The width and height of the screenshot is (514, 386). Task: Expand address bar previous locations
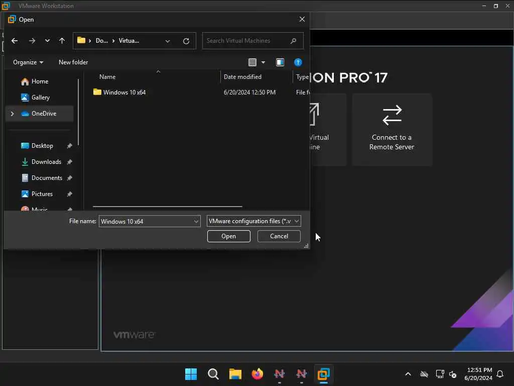(168, 41)
